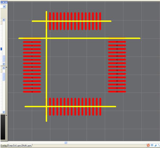Click the lower list's scrollbar thumb
Viewport: 160px width, 148px height.
[x=4, y=77]
